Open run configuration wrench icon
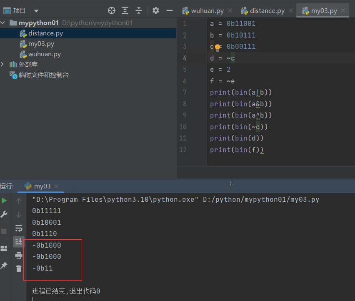This screenshot has height=301, width=355. [4, 214]
